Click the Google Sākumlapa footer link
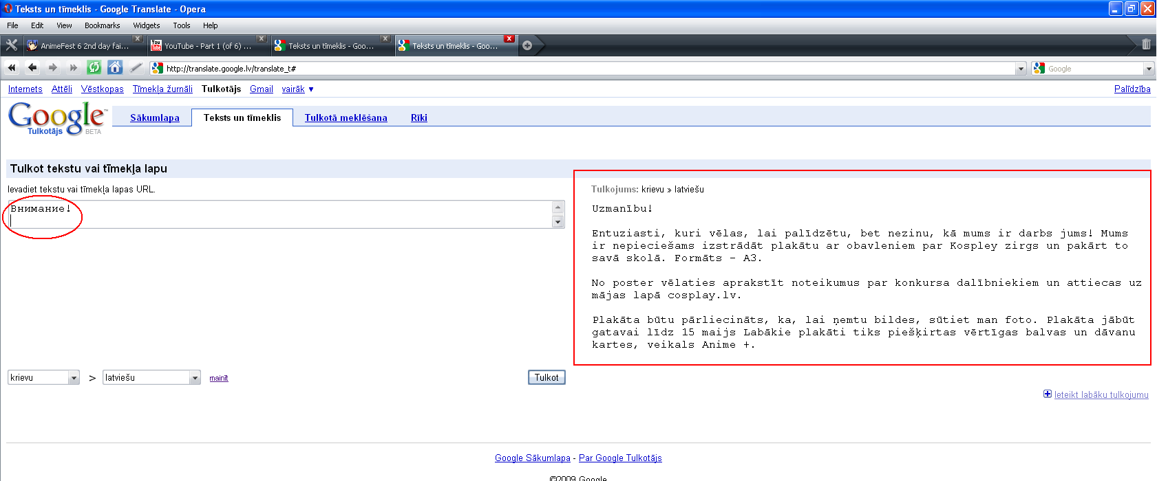 click(x=533, y=458)
